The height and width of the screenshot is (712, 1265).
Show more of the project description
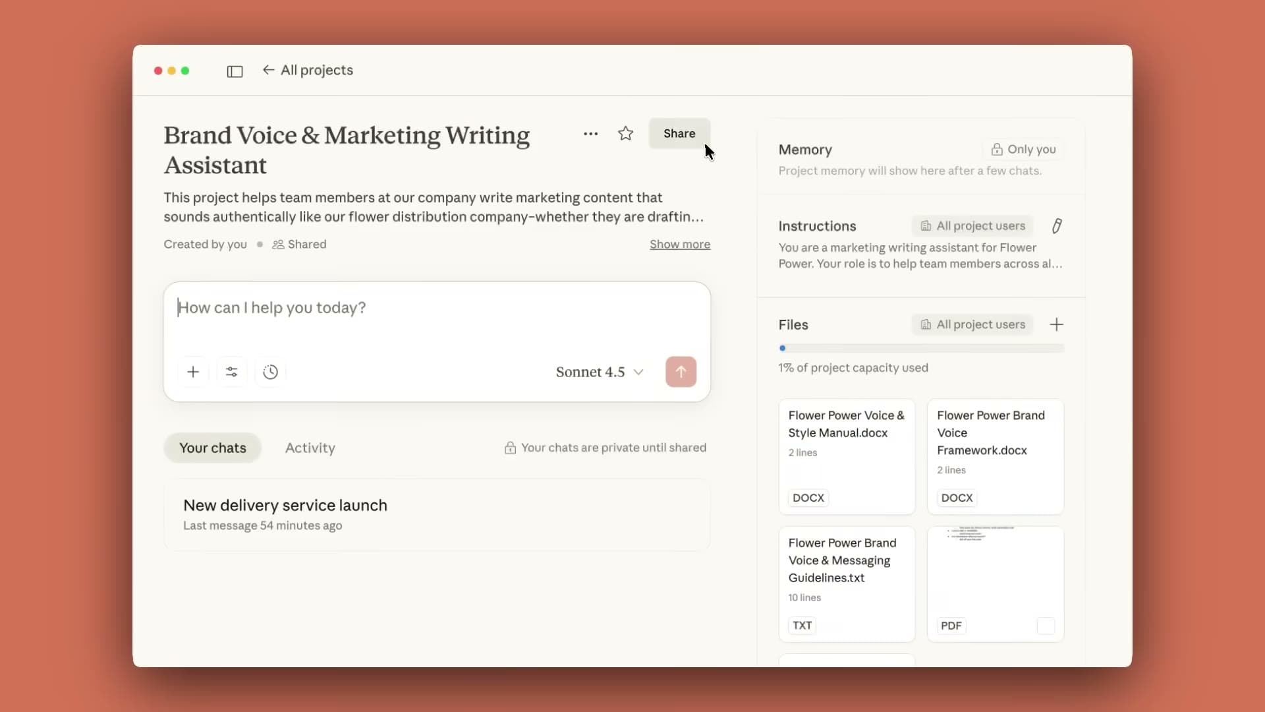(x=680, y=245)
